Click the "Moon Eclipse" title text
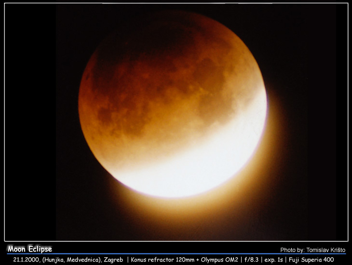Screen dimensions: 352x265 coord(29,249)
